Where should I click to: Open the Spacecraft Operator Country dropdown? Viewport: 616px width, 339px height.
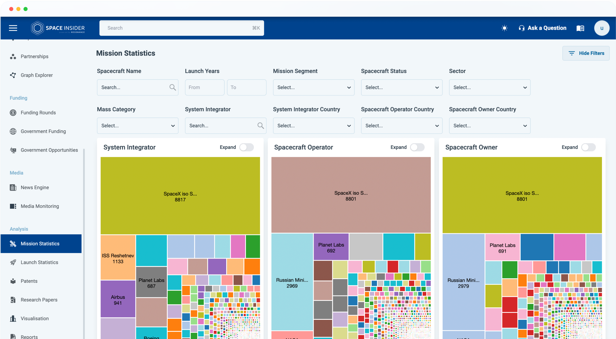[x=402, y=125]
